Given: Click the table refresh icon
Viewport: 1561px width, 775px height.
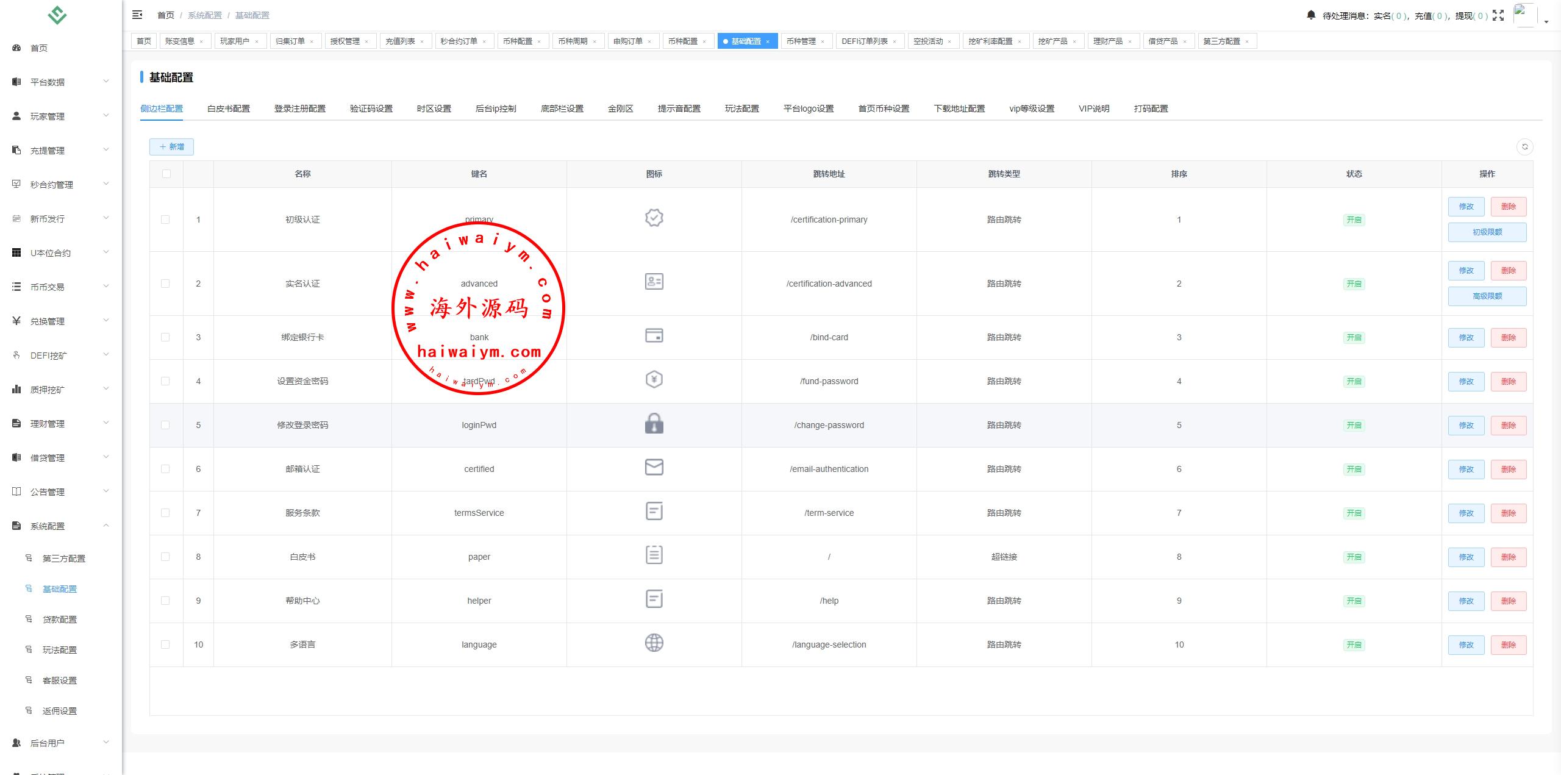Looking at the screenshot, I should [x=1524, y=146].
